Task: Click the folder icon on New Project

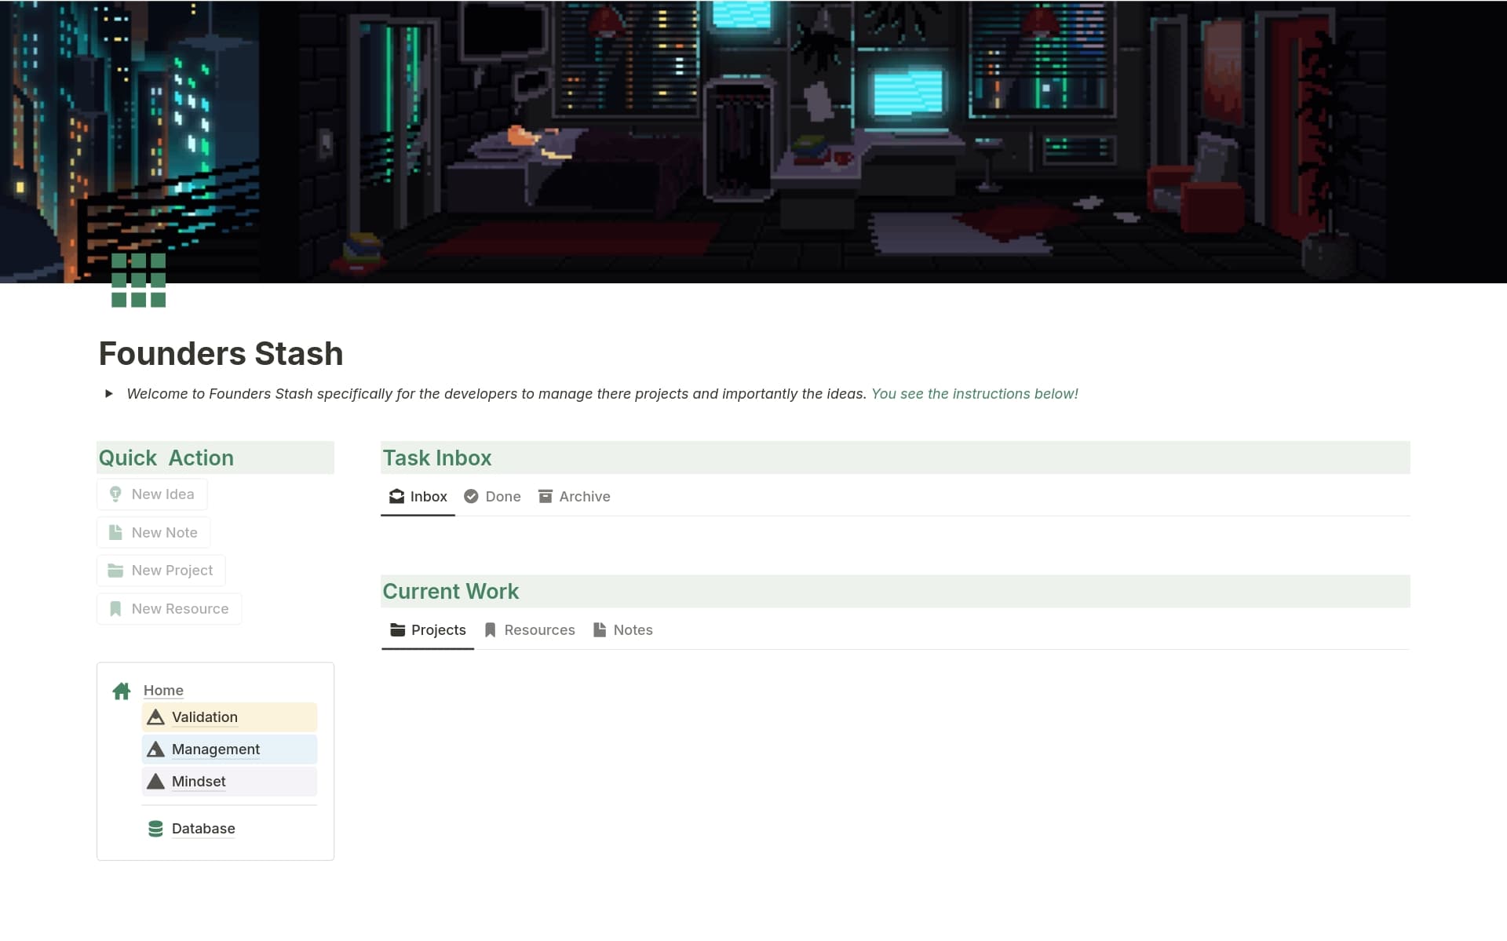Action: tap(115, 571)
